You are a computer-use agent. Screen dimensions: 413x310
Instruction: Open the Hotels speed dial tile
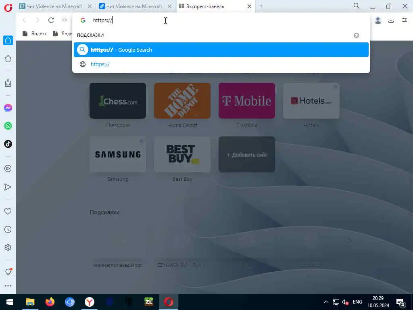(311, 101)
